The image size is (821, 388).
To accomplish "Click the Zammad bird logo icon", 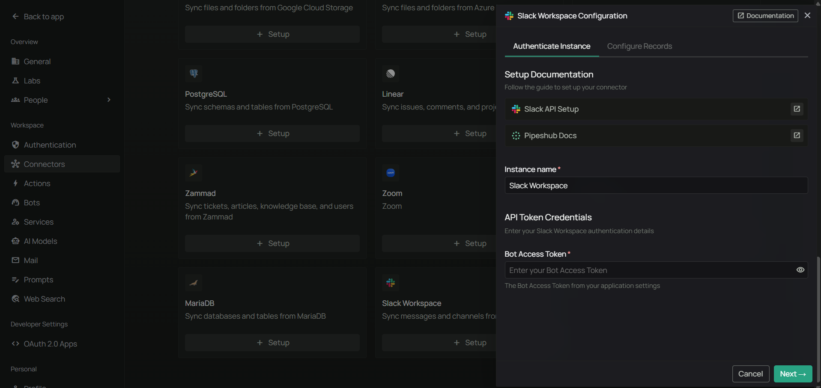I will tap(194, 173).
